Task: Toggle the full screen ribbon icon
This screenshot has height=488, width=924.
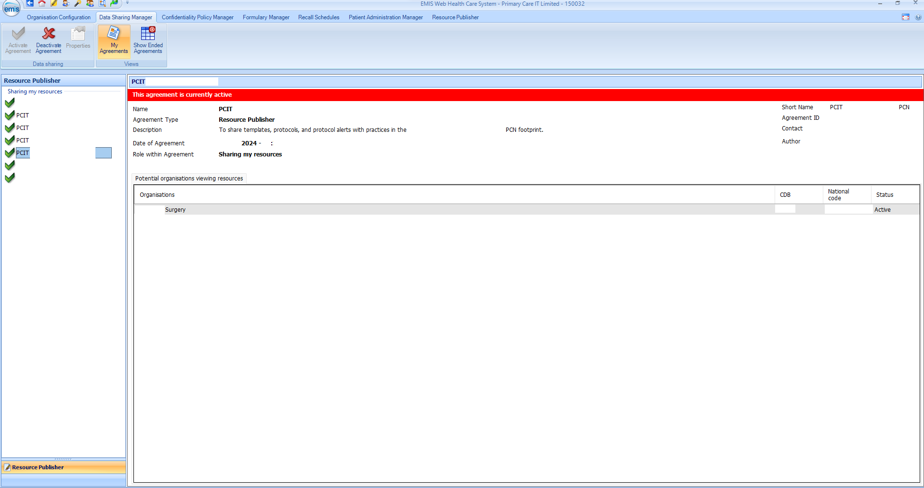Action: click(906, 17)
